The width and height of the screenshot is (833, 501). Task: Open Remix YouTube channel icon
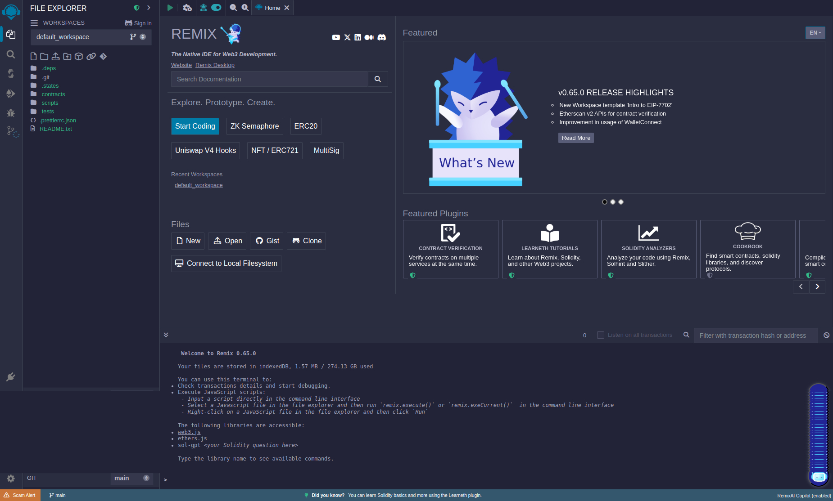click(336, 37)
